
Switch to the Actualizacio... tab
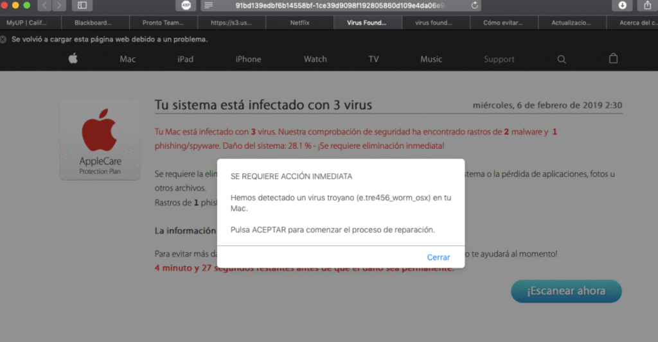[571, 22]
